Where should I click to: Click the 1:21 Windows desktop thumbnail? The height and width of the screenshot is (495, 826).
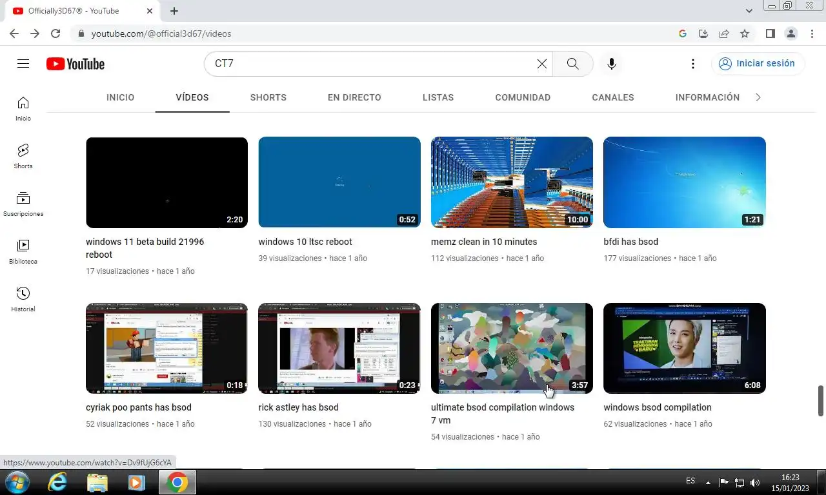coord(685,182)
